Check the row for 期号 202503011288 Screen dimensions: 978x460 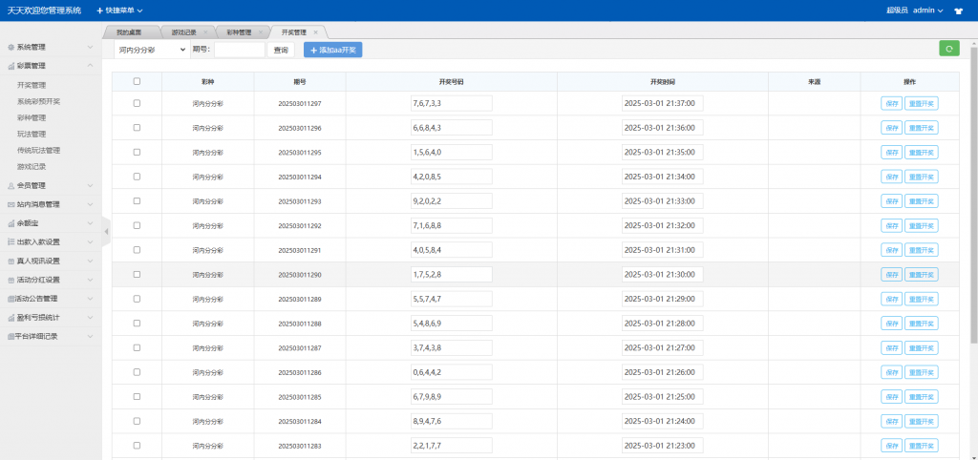[x=137, y=324]
